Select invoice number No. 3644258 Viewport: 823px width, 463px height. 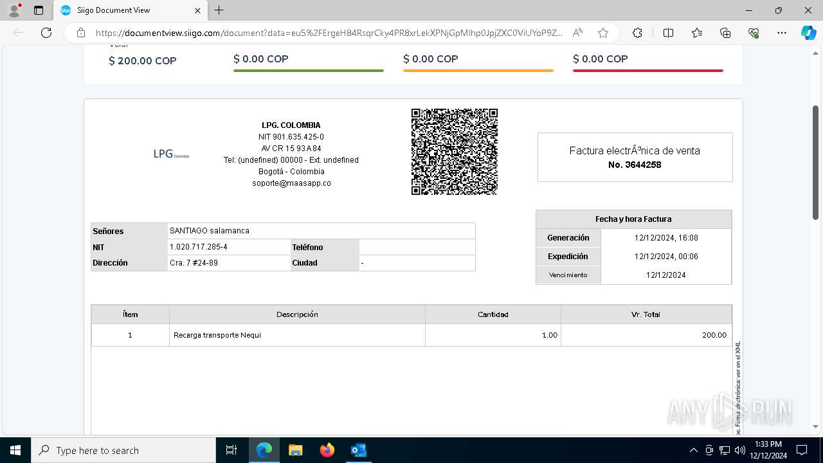point(635,165)
